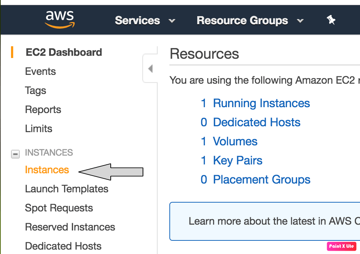
Task: Open Launch Templates in the sidebar
Action: tap(67, 189)
